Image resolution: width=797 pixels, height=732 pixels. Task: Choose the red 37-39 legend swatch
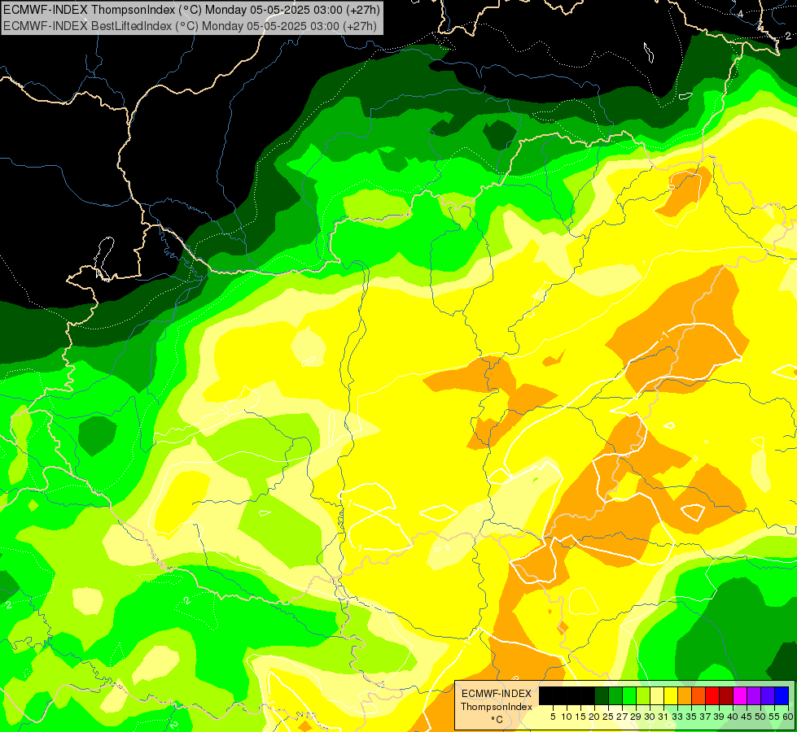pyautogui.click(x=712, y=695)
